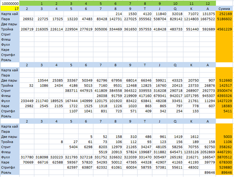Click cell value 32 in Тройка row
Viewport: 234px width, 177px height.
coord(27,85)
